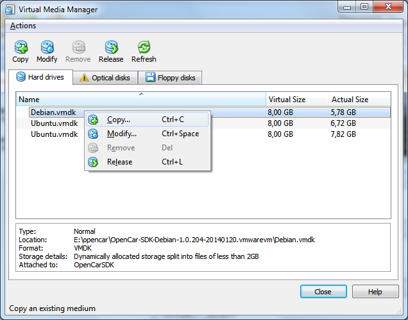Click the Refresh label in toolbar
The image size is (408, 320).
(x=144, y=59)
